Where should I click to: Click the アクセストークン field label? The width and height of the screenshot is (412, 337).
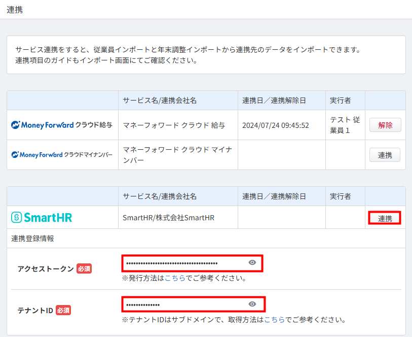(x=46, y=268)
